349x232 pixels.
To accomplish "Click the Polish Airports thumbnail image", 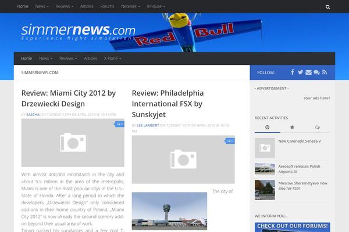I will click(x=265, y=169).
